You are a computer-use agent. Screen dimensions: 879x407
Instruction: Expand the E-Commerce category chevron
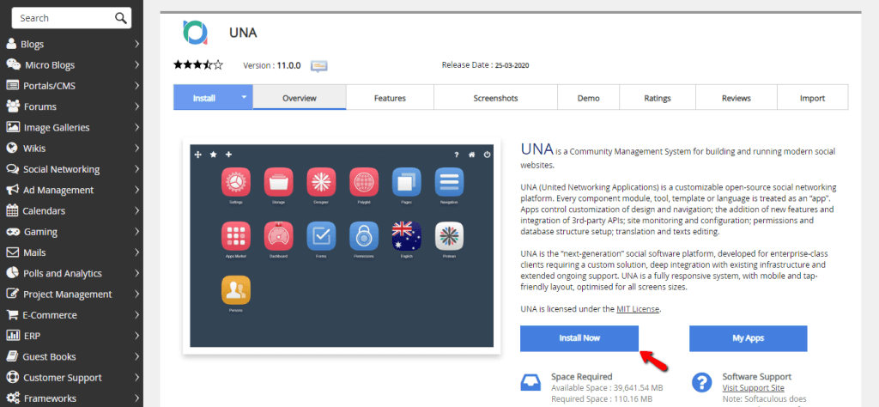click(136, 314)
